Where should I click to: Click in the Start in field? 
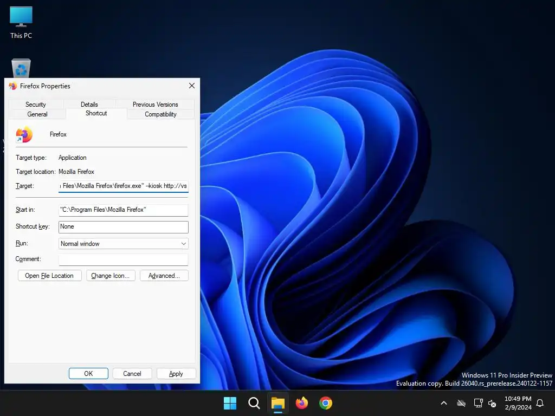[x=123, y=210]
